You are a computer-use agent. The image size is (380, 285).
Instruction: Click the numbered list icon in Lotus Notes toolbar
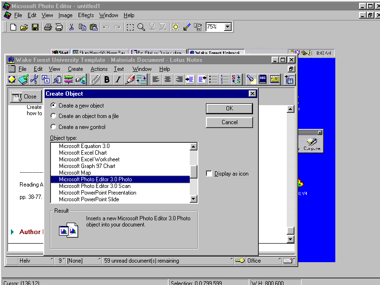[x=224, y=79]
